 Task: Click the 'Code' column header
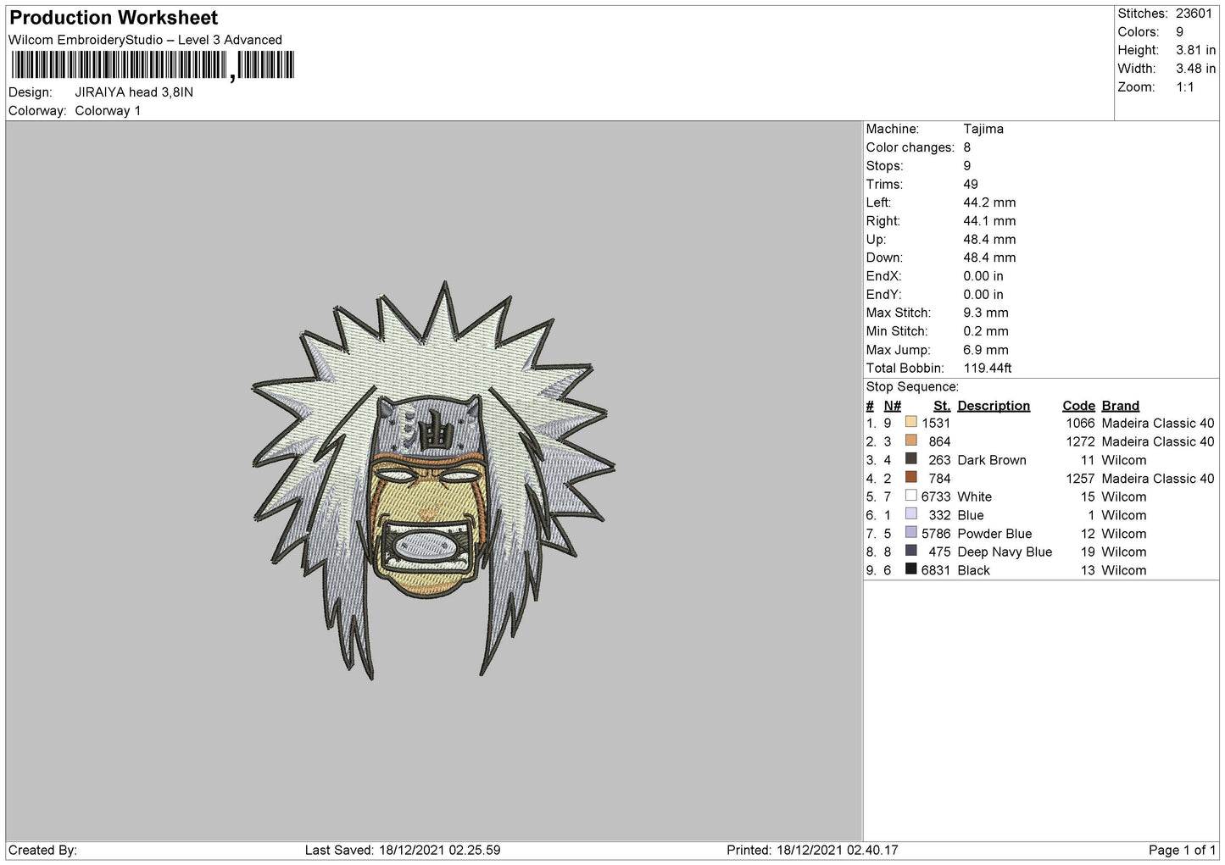tap(1078, 406)
